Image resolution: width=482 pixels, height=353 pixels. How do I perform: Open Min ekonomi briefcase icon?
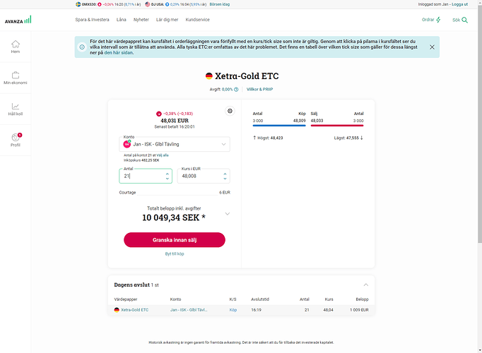[x=16, y=76]
